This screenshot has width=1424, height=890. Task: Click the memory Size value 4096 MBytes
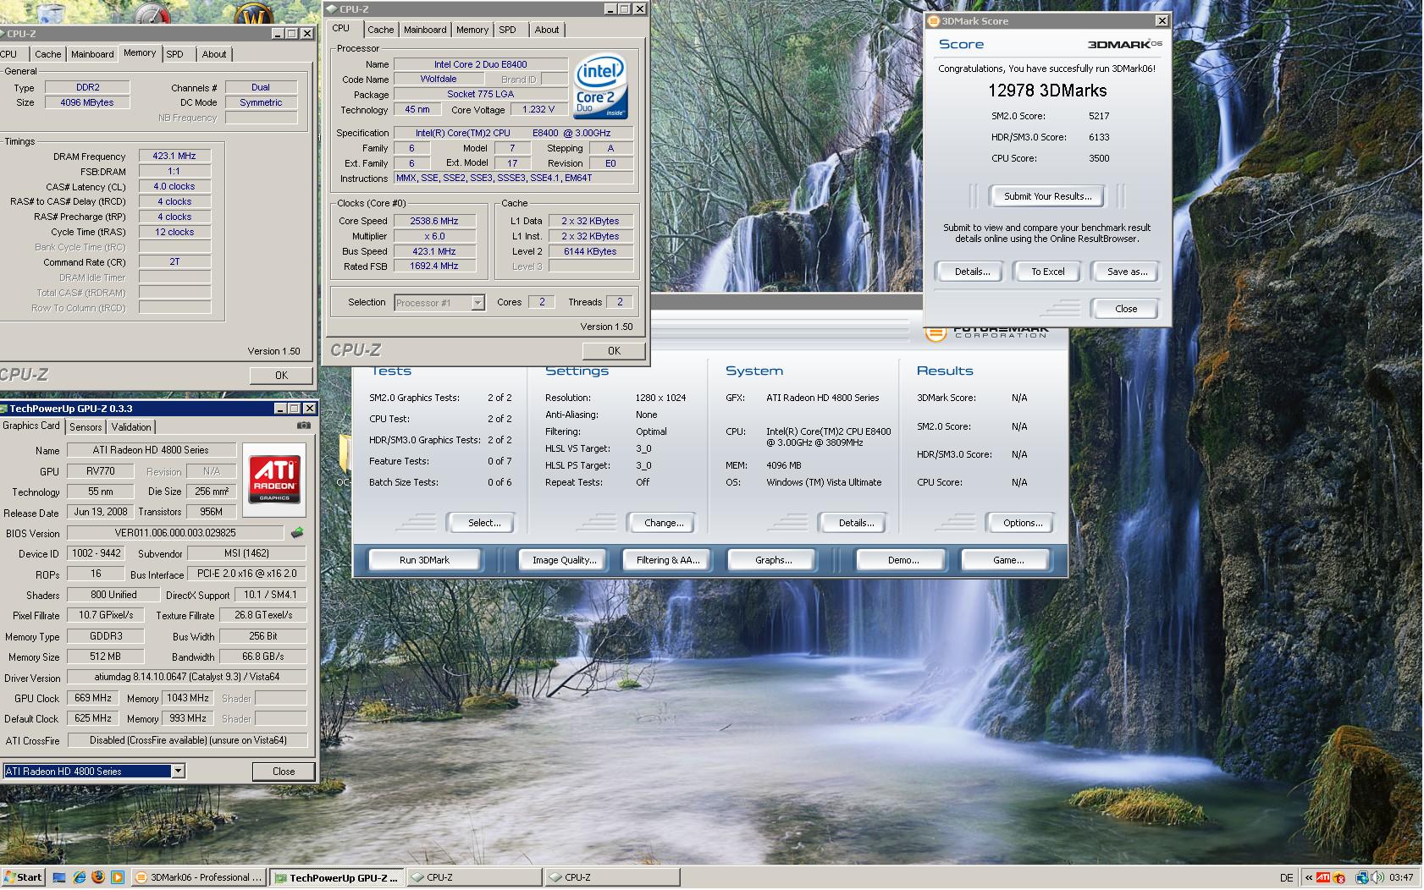coord(86,102)
